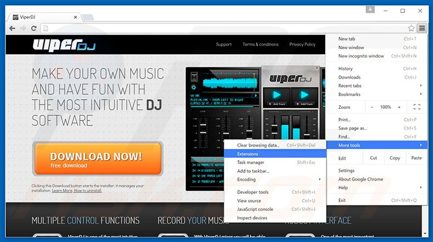Close the ViperDJ tab
The image size is (433, 242).
click(76, 17)
